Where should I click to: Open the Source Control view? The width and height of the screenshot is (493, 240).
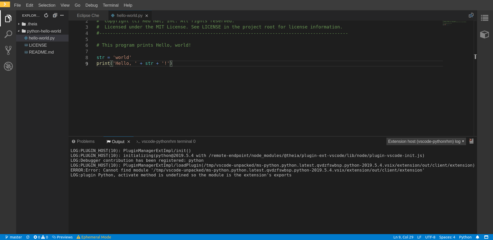8,50
